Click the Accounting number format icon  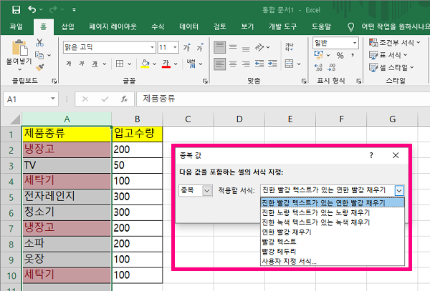(318, 55)
